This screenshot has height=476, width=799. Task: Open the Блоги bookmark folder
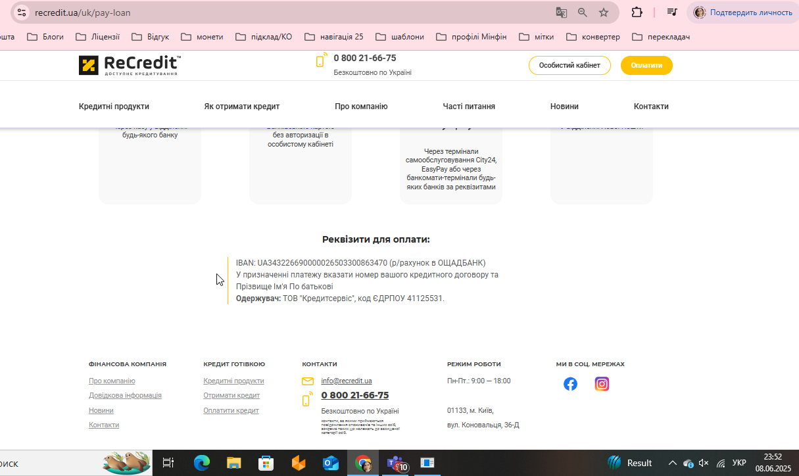tap(45, 37)
